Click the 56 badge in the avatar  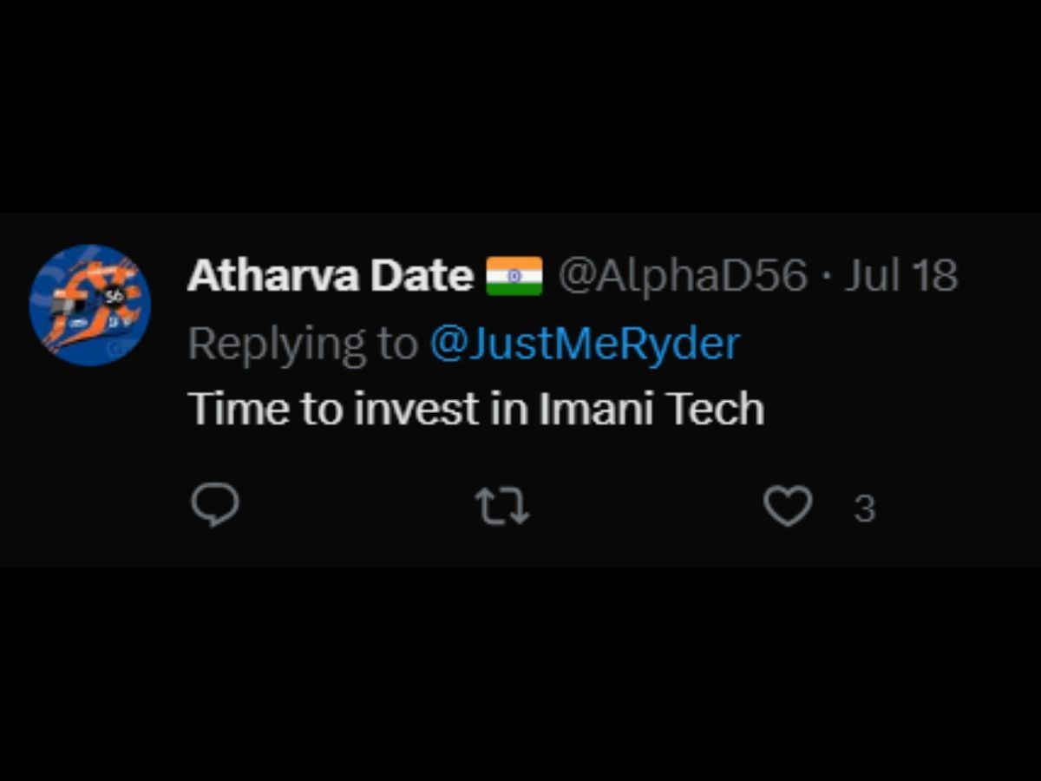[115, 297]
